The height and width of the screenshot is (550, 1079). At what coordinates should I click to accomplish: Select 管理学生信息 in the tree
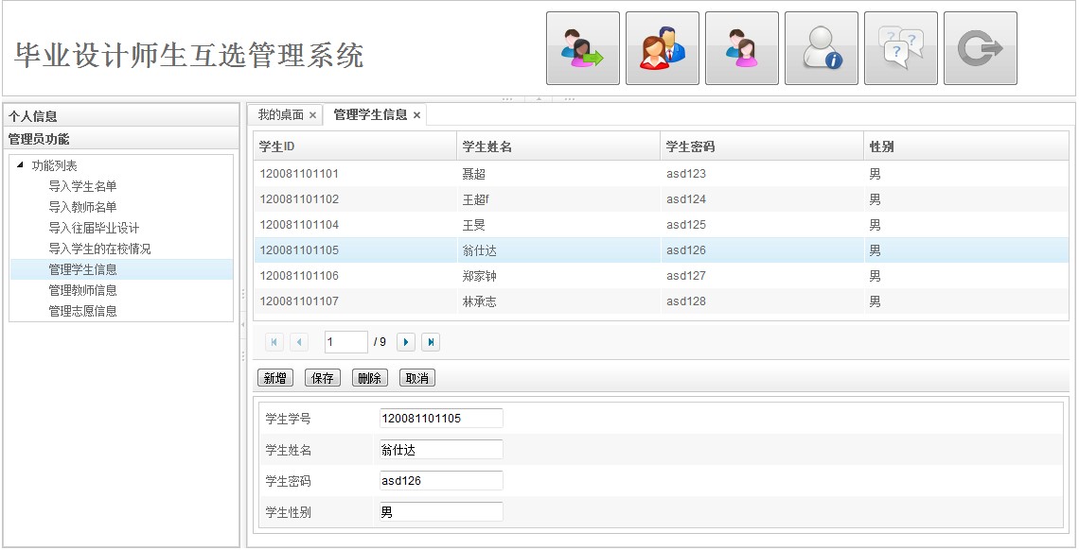click(x=82, y=269)
